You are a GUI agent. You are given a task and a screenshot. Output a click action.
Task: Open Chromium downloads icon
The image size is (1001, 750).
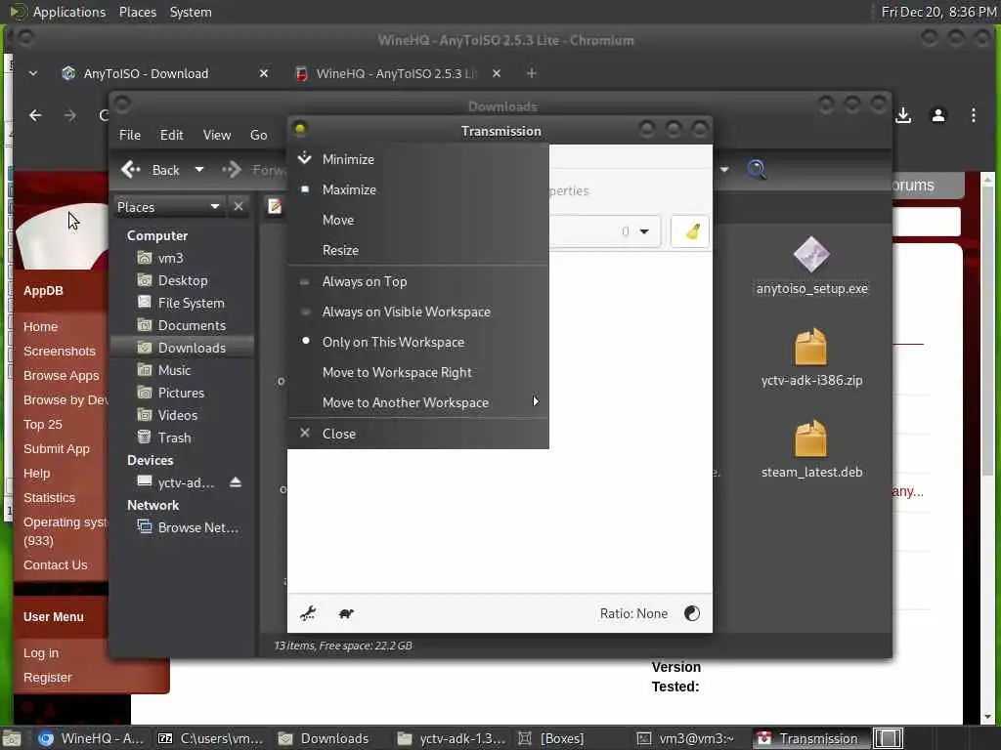point(903,115)
